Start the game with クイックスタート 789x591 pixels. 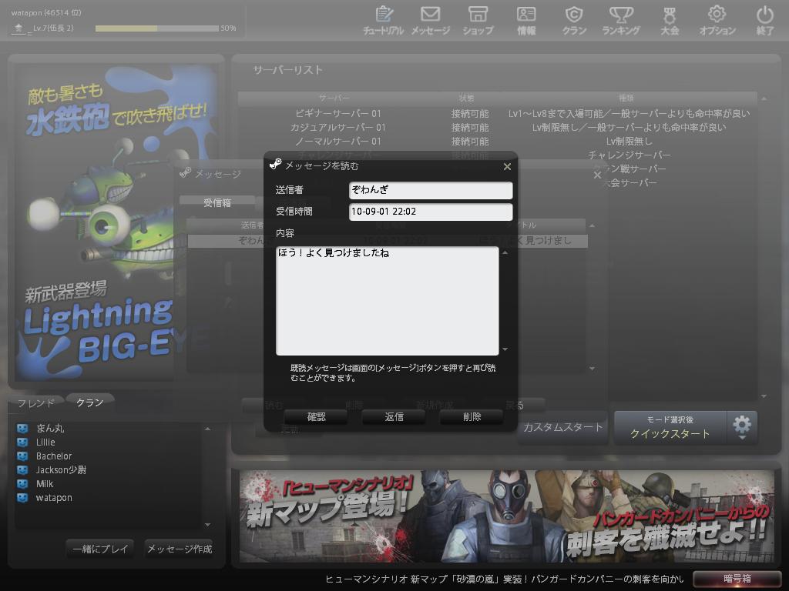[670, 427]
